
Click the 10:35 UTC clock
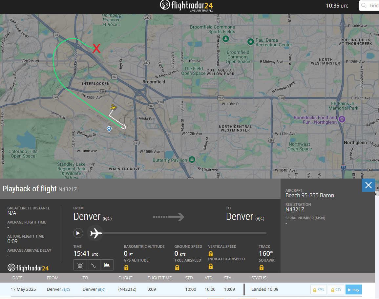pyautogui.click(x=337, y=6)
